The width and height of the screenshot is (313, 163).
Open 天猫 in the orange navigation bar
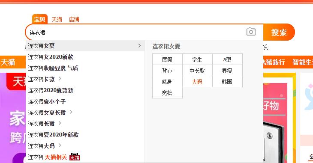(8, 62)
